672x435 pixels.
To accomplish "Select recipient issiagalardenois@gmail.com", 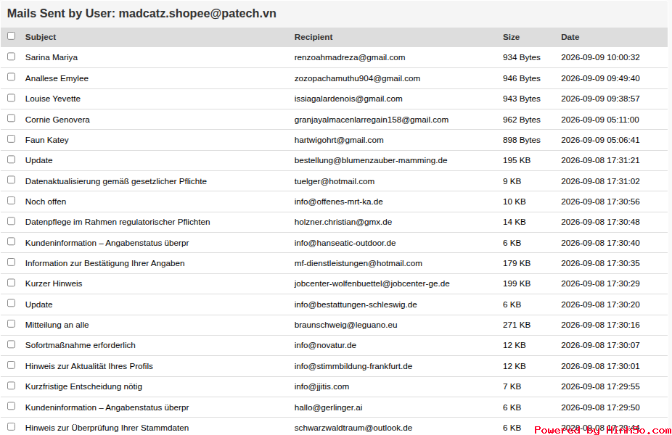I will tap(348, 99).
